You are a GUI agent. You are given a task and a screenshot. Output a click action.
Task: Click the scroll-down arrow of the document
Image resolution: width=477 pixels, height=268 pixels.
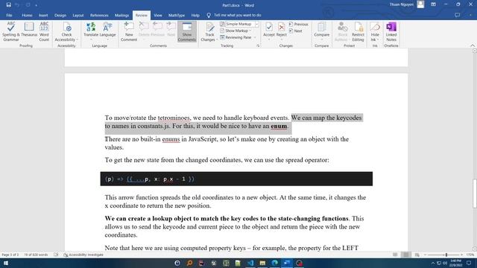(x=475, y=249)
